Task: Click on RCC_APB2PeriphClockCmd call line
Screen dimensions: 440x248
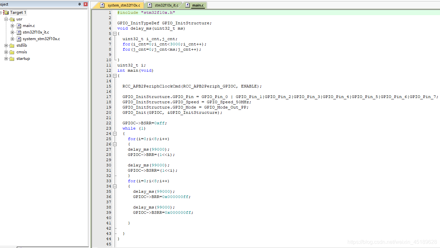Action: point(192,86)
